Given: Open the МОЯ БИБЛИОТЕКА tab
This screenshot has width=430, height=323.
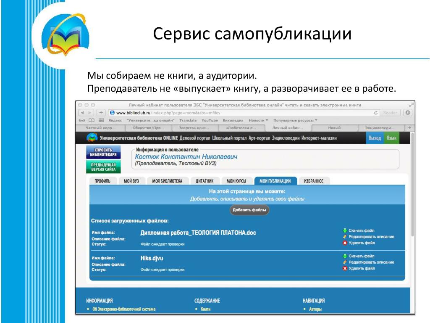Looking at the screenshot, I should tap(167, 181).
